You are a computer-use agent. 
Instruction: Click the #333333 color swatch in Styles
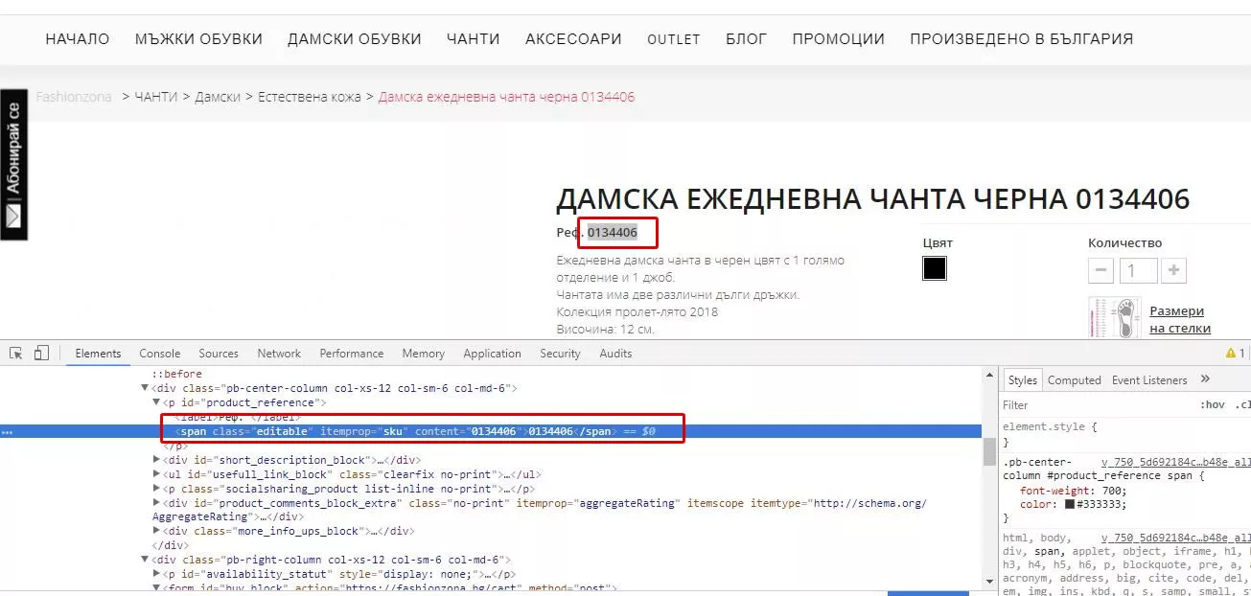point(1070,504)
